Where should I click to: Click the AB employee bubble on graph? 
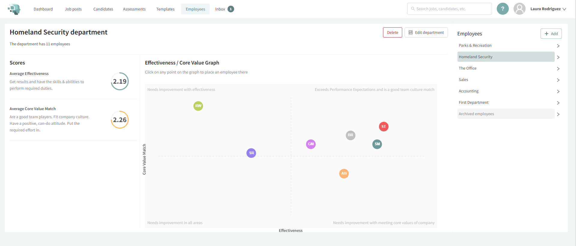(344, 173)
